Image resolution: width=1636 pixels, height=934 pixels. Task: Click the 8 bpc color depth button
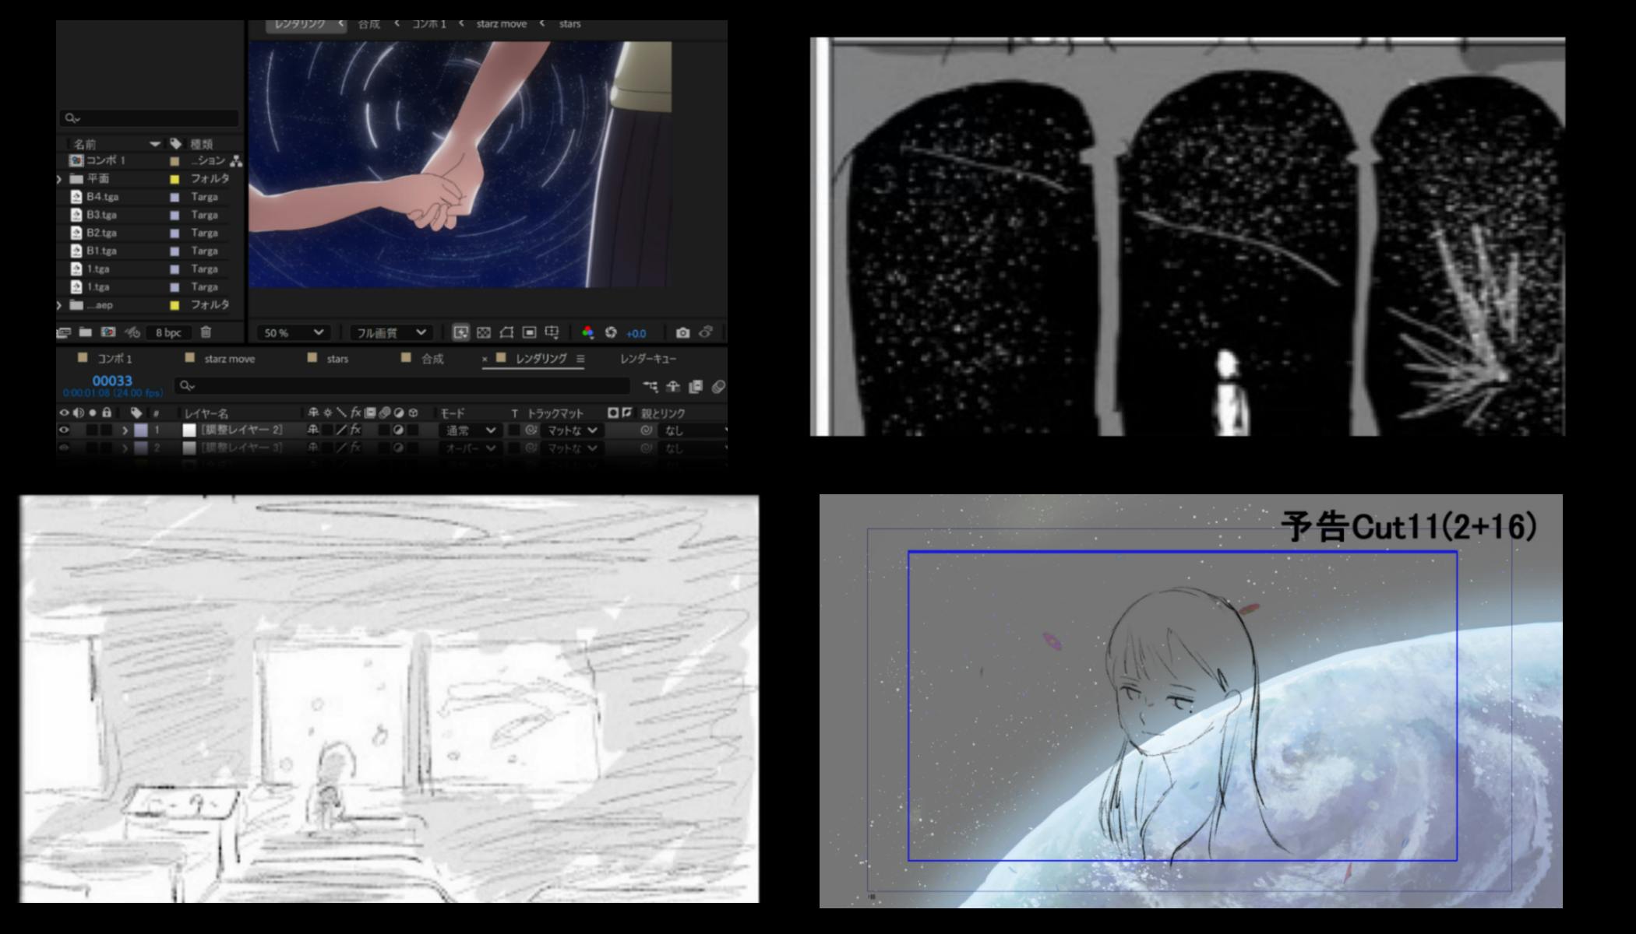[x=167, y=332]
